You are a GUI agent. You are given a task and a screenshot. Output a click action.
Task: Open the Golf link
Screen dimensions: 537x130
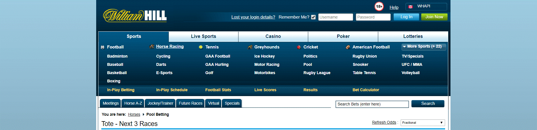[209, 73]
